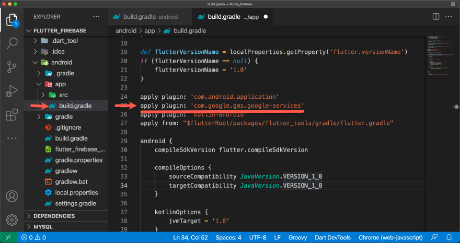Viewport: 460px width, 243px height.
Task: Click the macOS window layout icon at top right
Action: (453, 4)
